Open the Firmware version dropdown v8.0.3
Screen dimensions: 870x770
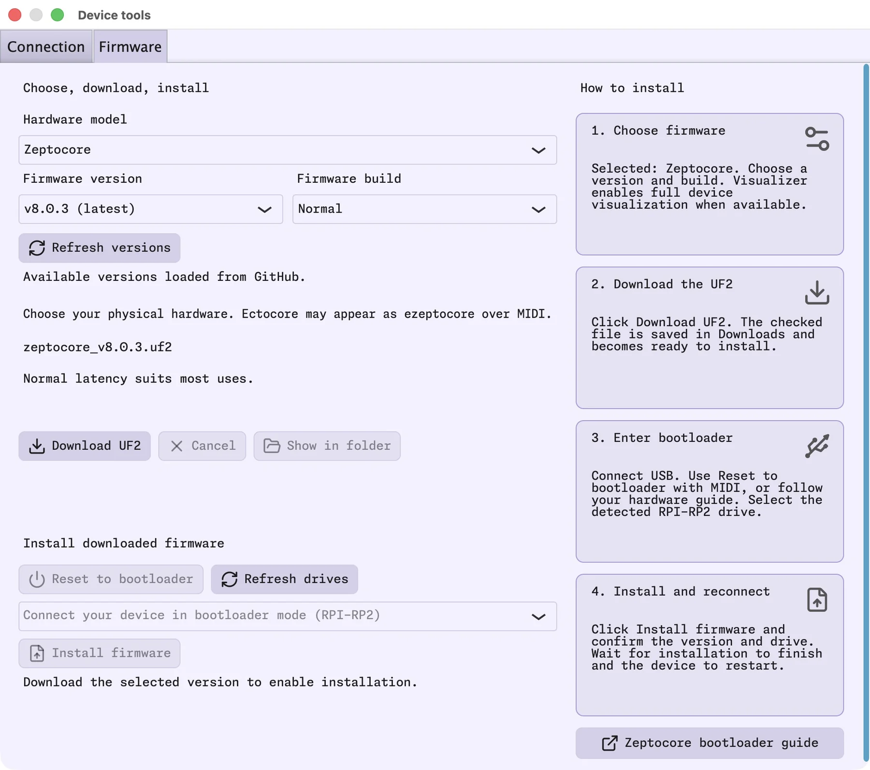151,209
